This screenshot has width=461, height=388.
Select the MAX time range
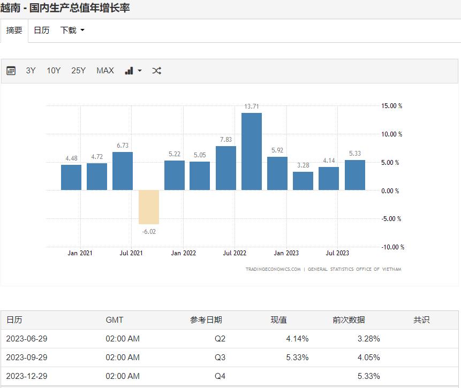point(105,70)
